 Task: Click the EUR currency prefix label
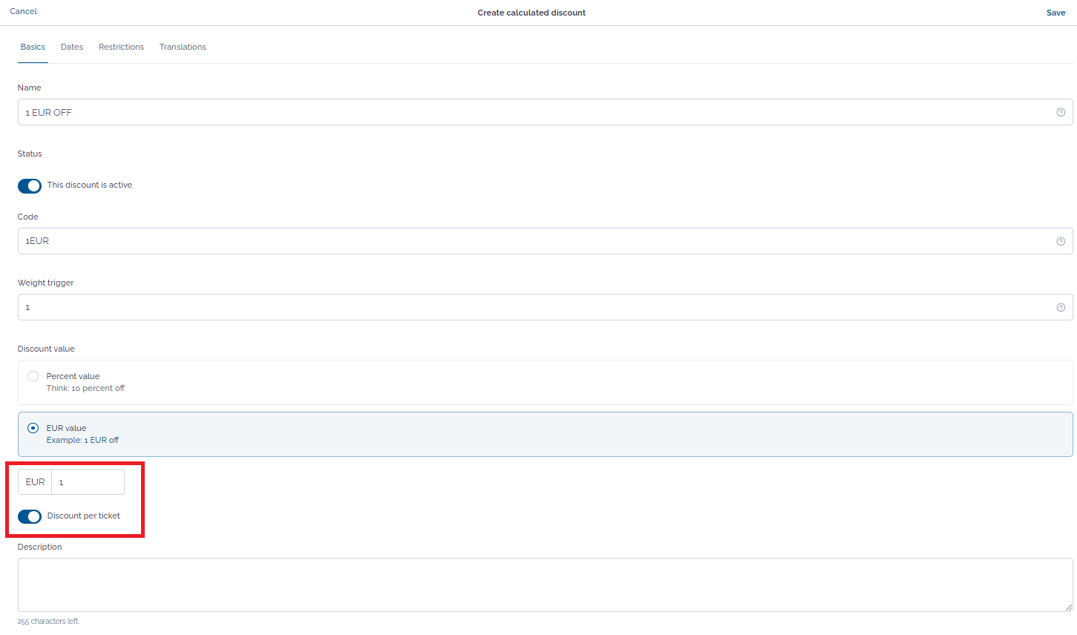tap(35, 482)
